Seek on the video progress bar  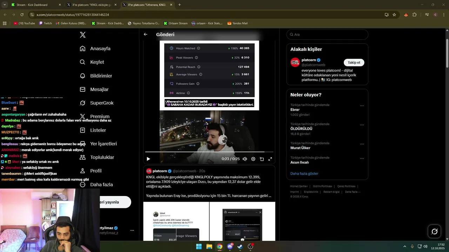(209, 152)
